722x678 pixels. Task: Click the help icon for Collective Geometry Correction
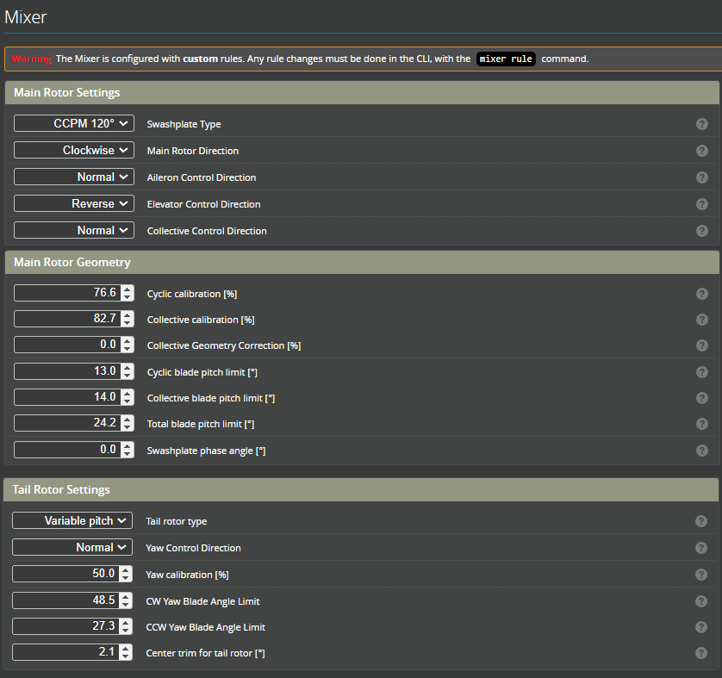[x=701, y=345]
